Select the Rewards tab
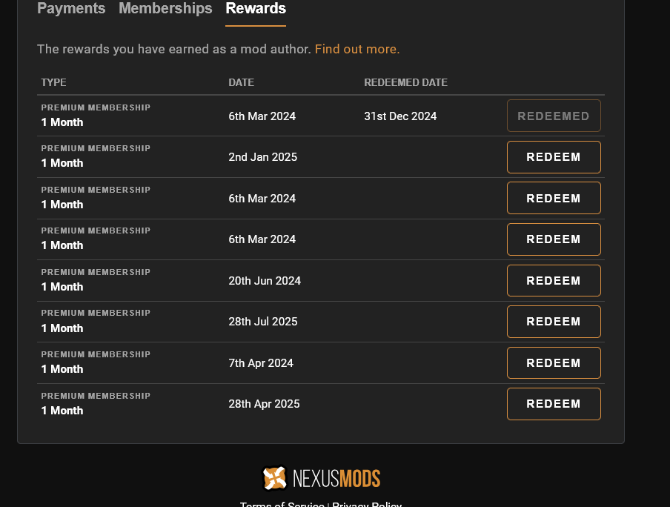The height and width of the screenshot is (507, 670). click(256, 9)
